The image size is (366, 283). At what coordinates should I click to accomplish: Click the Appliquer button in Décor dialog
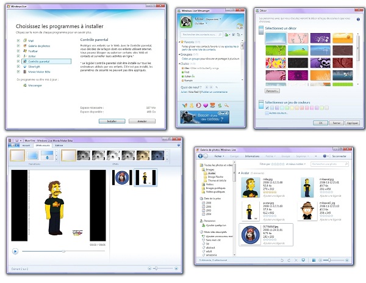(352, 123)
